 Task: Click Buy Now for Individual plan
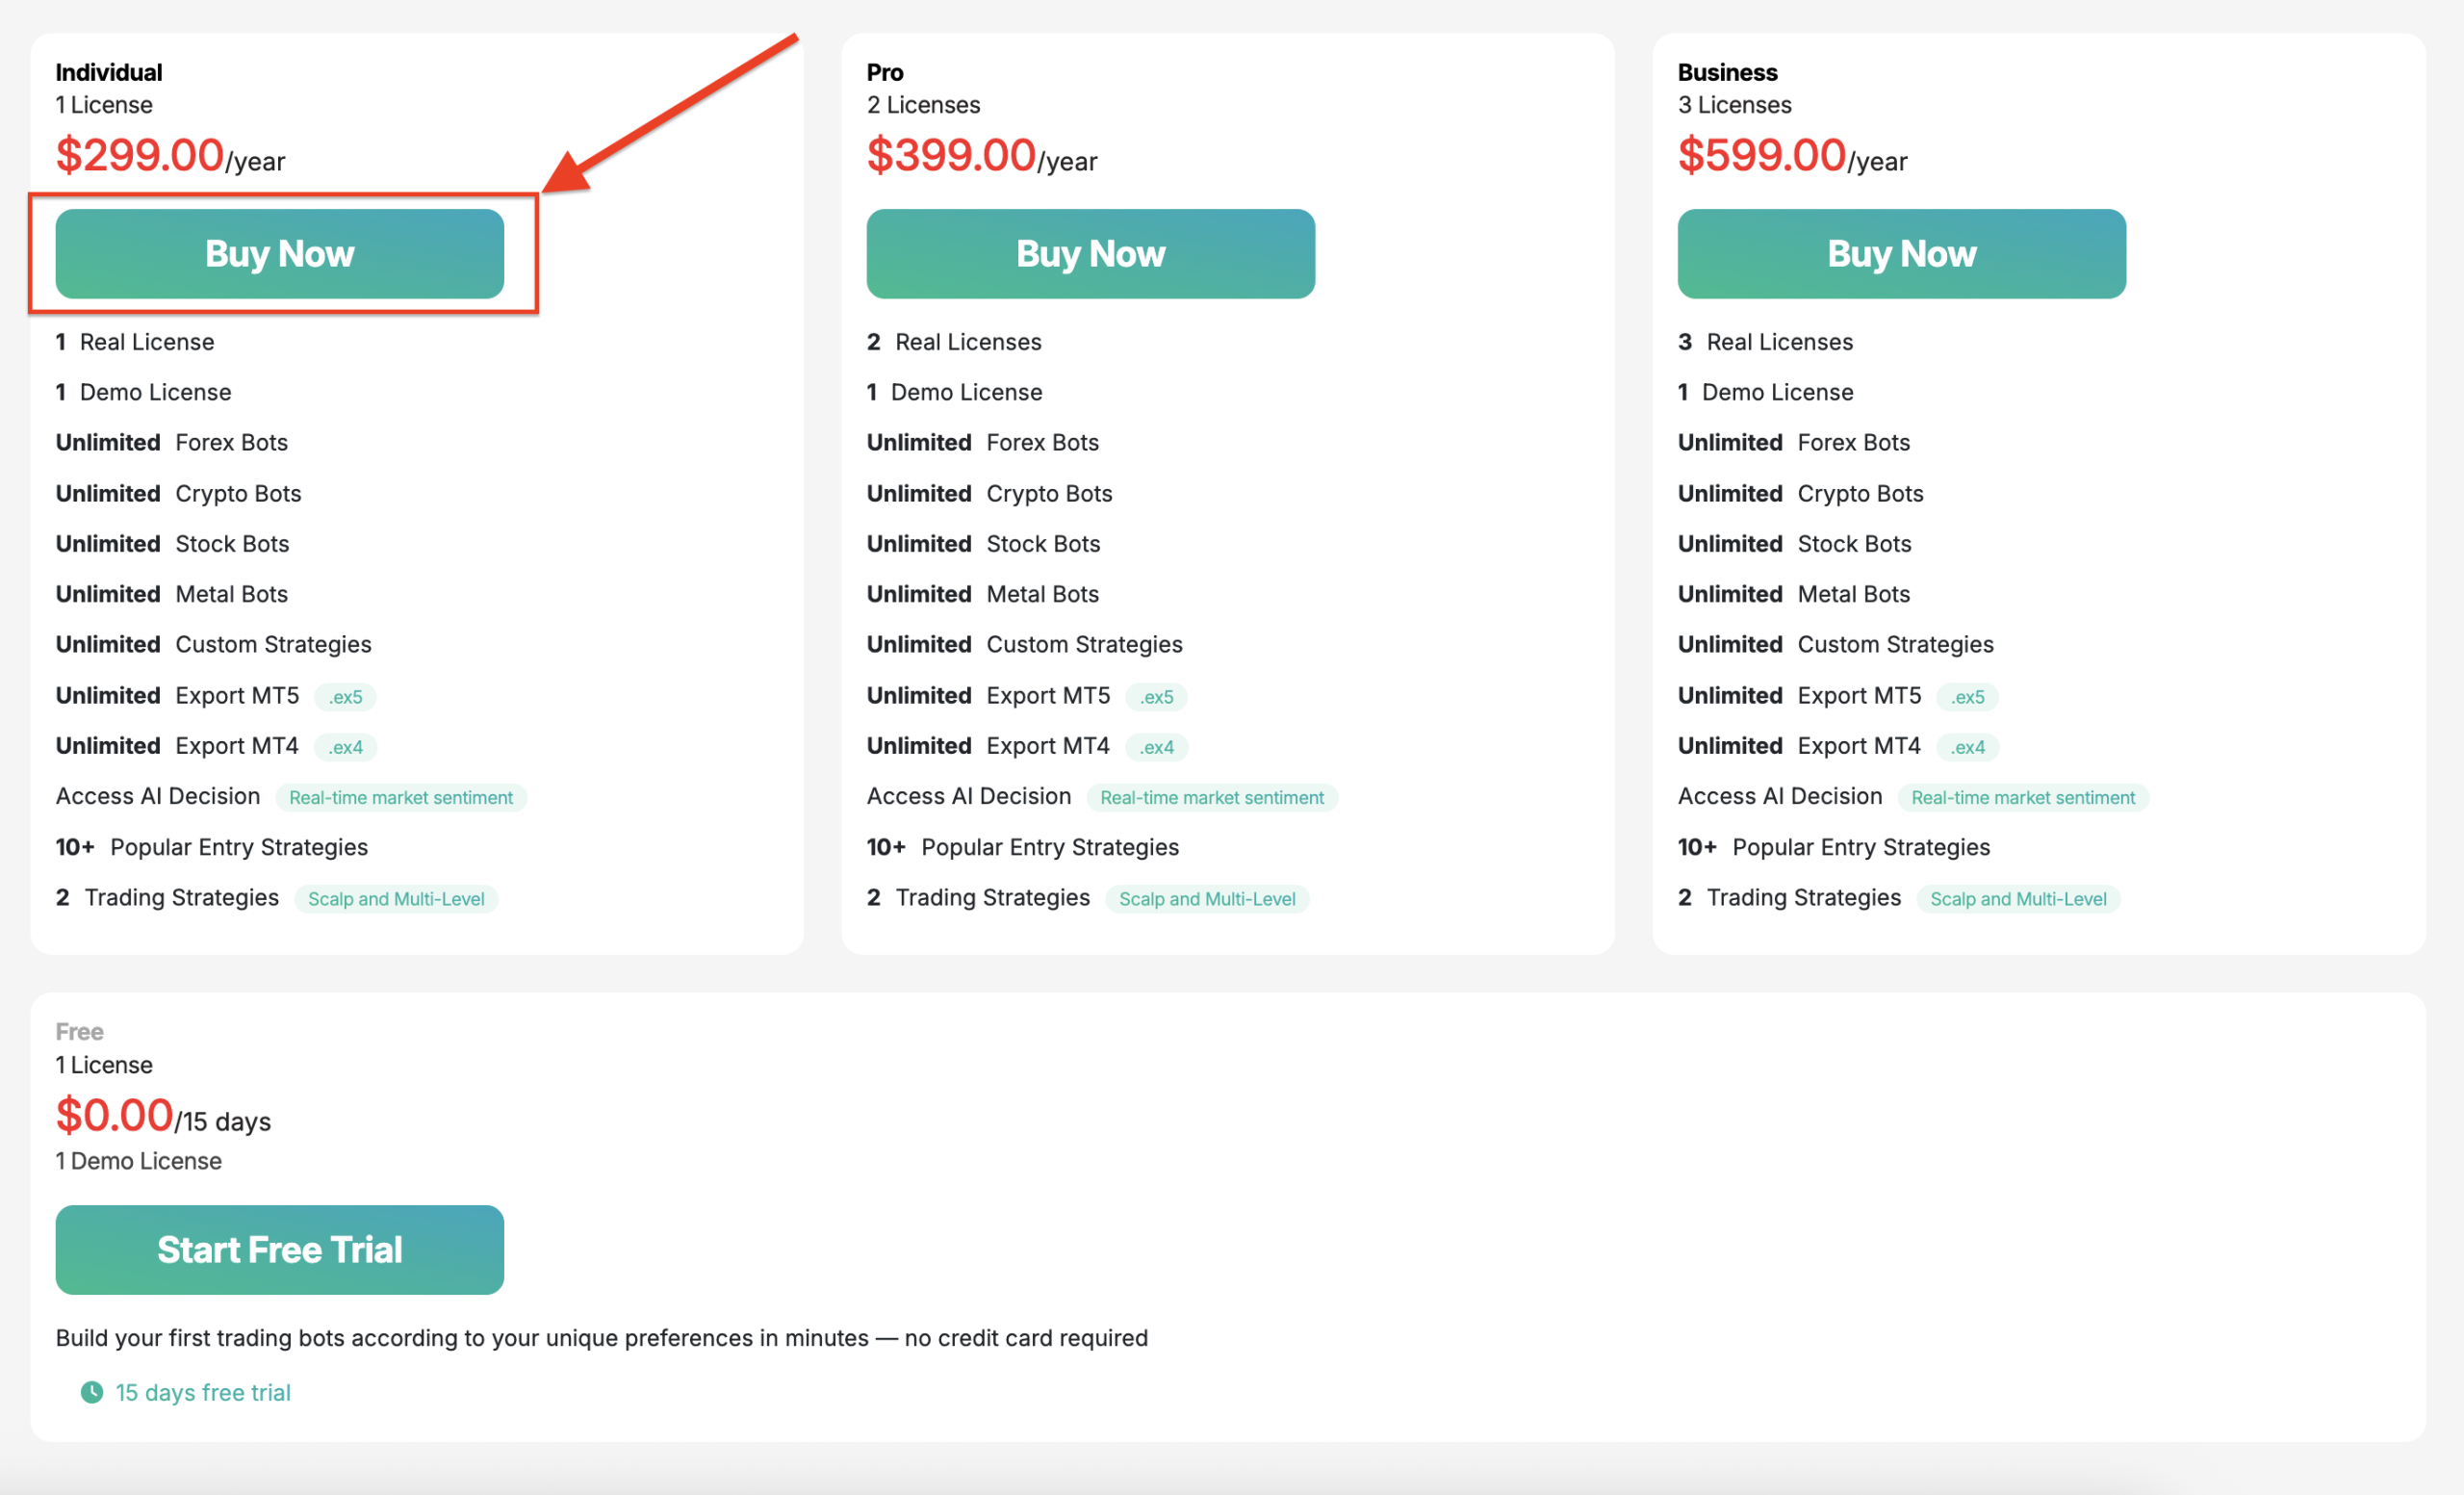tap(279, 254)
